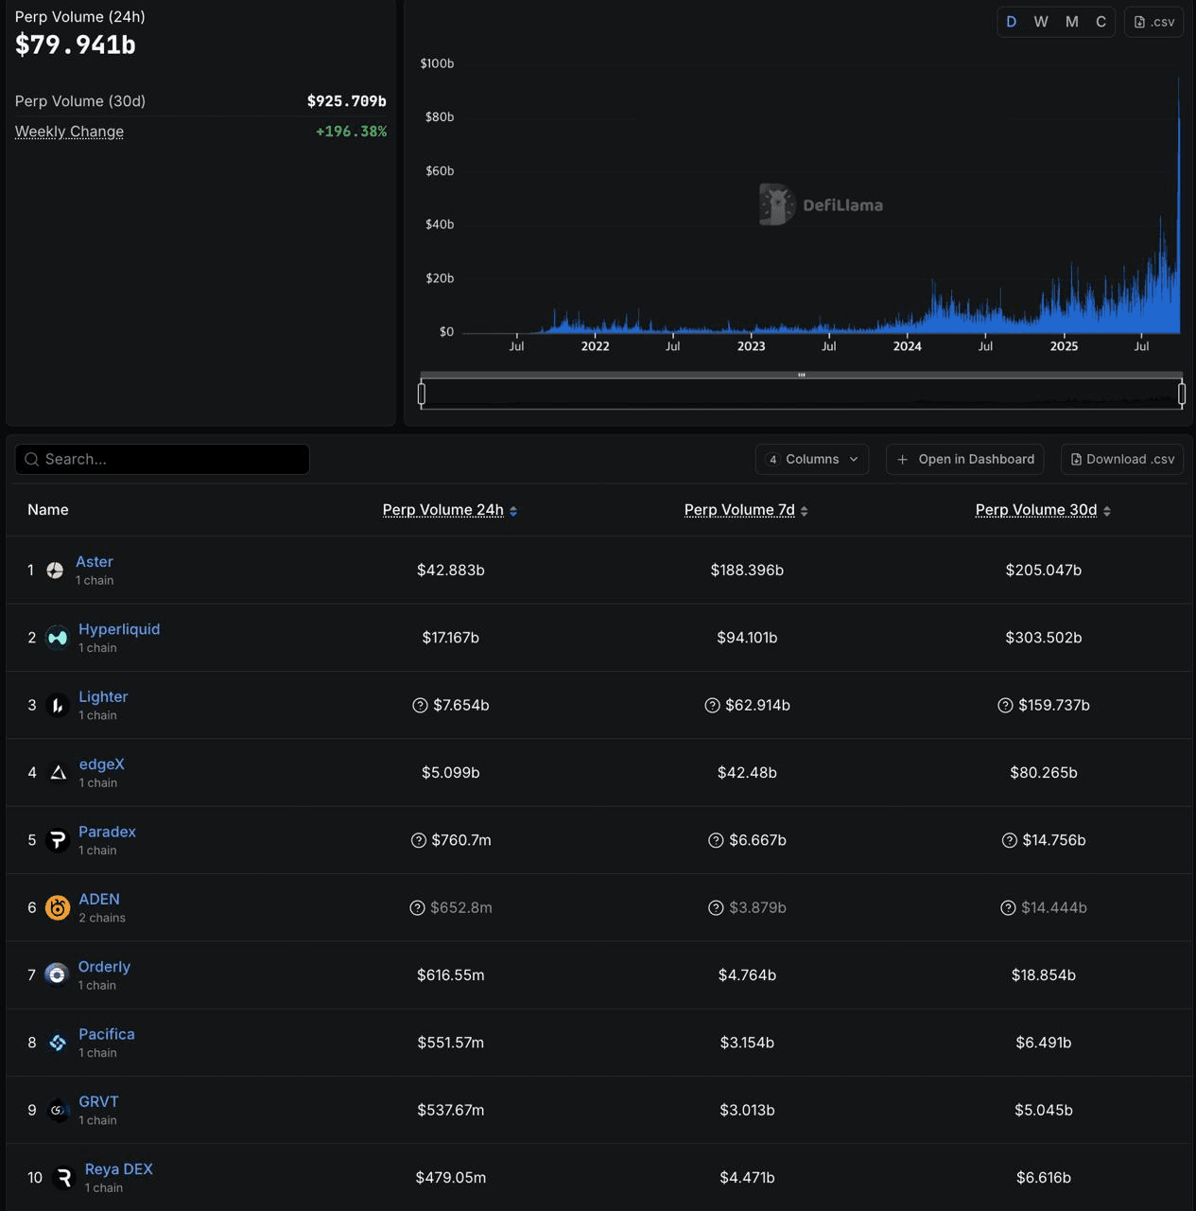Download chart data with .csv button
Screen dimensions: 1196x1211
tap(1153, 22)
